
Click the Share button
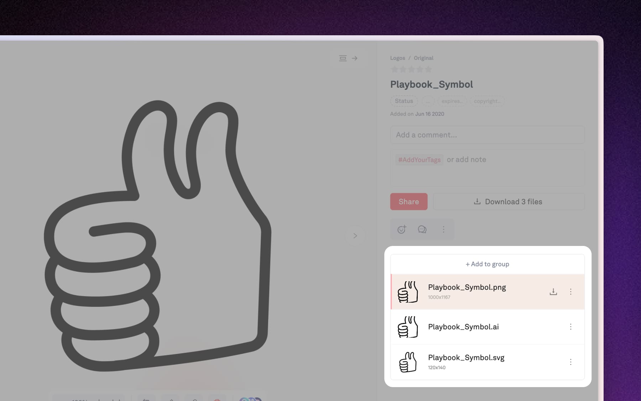[408, 202]
